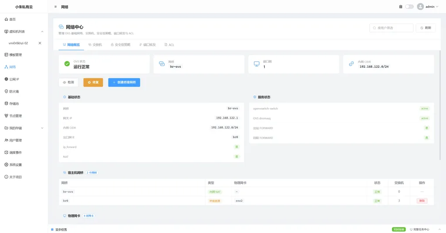Open 关于项目 info icon

pyautogui.click(x=6, y=177)
